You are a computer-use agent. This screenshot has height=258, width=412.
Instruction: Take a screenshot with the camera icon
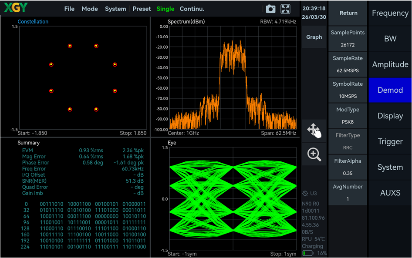270,9
